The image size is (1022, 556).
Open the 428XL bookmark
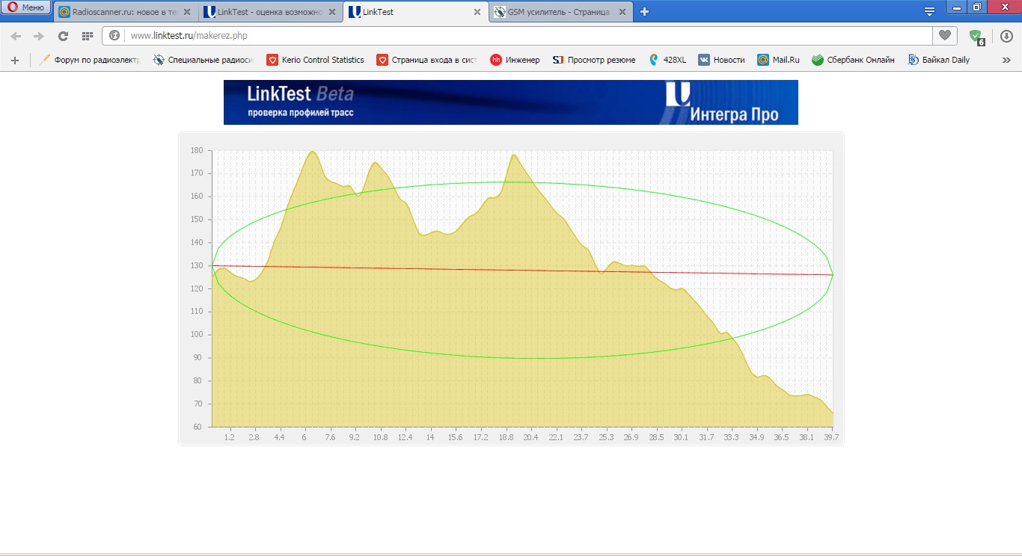pos(667,60)
